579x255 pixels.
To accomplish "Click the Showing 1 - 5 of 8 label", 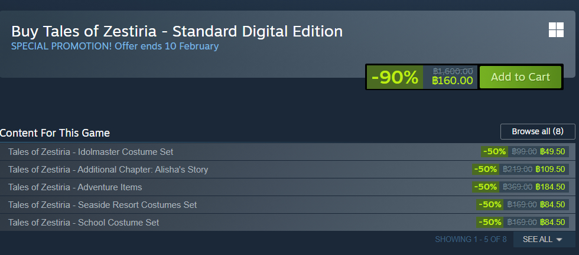I will pyautogui.click(x=470, y=240).
